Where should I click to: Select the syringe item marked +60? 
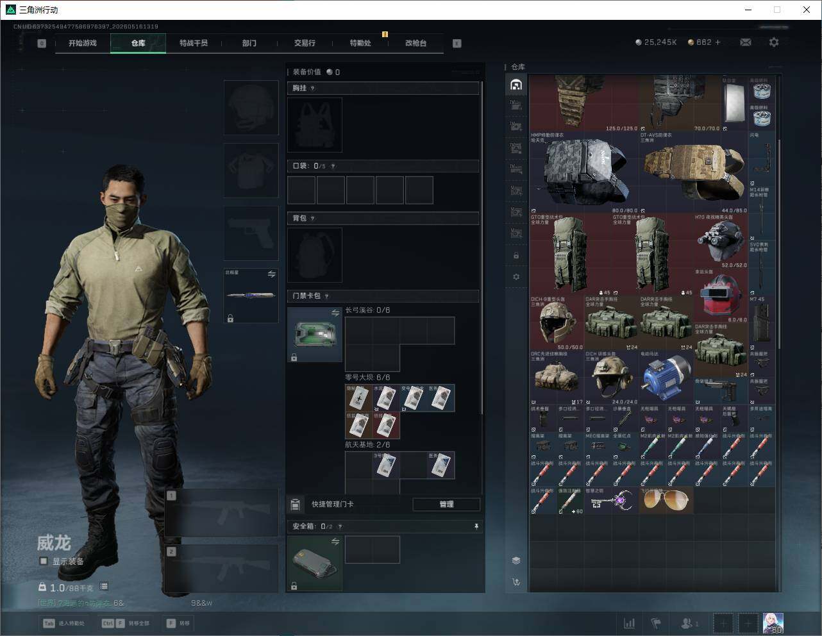(x=570, y=499)
